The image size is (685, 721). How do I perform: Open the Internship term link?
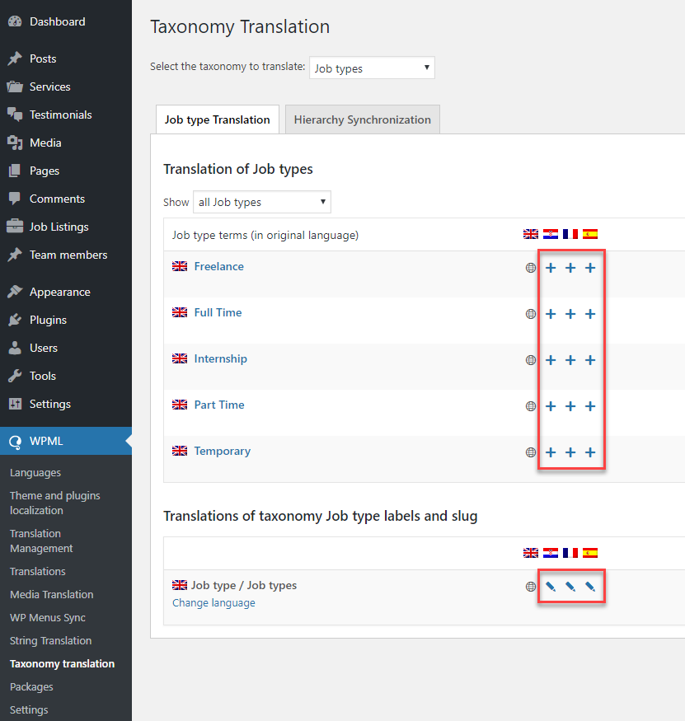pos(220,358)
